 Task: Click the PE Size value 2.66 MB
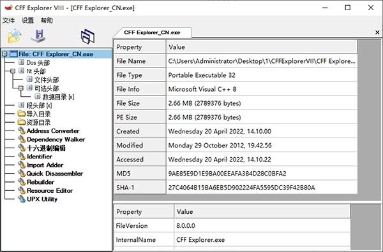pyautogui.click(x=204, y=117)
